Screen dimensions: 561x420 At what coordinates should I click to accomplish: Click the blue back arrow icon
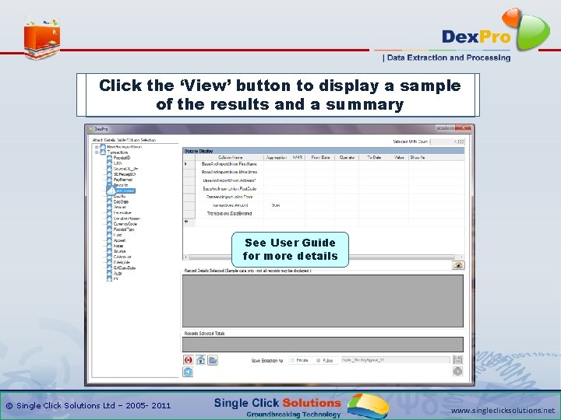(188, 372)
